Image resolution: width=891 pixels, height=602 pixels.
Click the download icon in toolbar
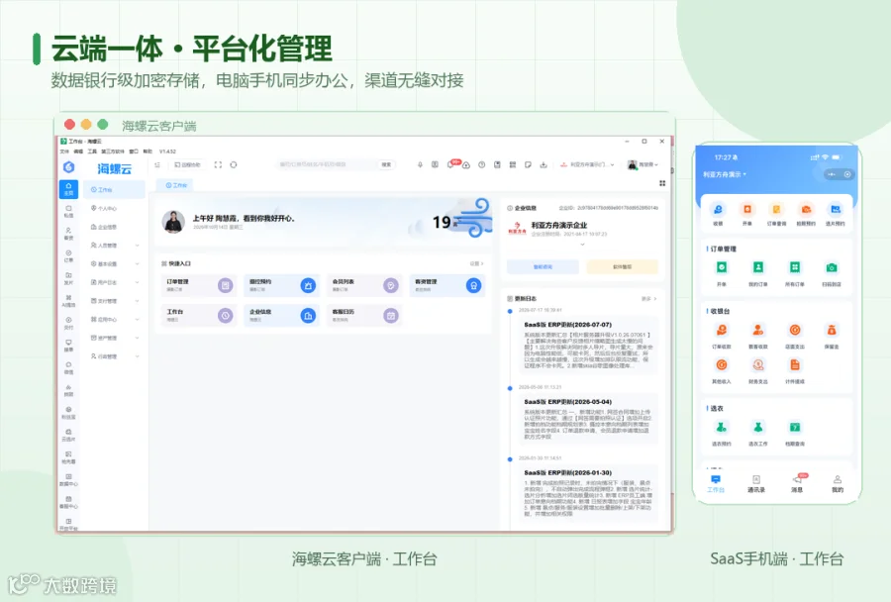(x=544, y=164)
